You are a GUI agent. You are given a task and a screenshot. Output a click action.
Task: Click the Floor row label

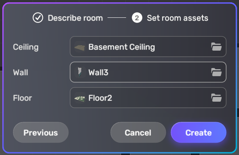coord(22,98)
